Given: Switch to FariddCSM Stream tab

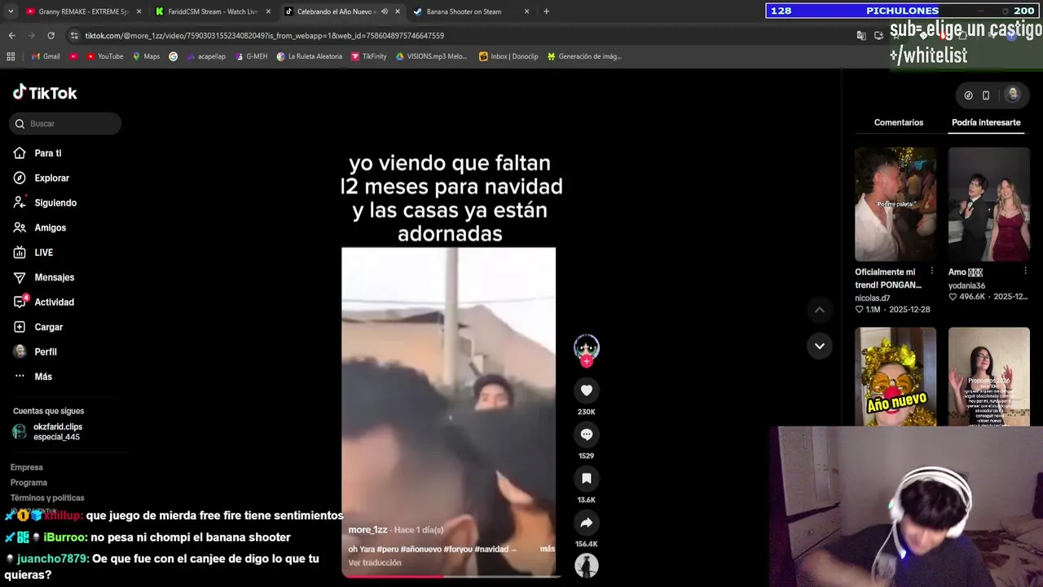Looking at the screenshot, I should (x=212, y=11).
